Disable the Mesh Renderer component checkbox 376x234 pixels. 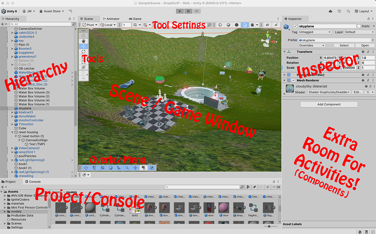[294, 80]
